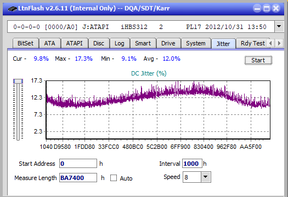Go to the Smart tab
This screenshot has width=288, height=197.
pyautogui.click(x=143, y=43)
